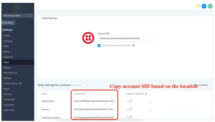Open Stripe settings
215x122 pixels.
[6, 89]
